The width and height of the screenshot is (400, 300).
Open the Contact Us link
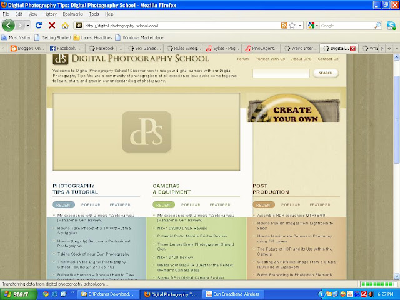click(x=328, y=59)
